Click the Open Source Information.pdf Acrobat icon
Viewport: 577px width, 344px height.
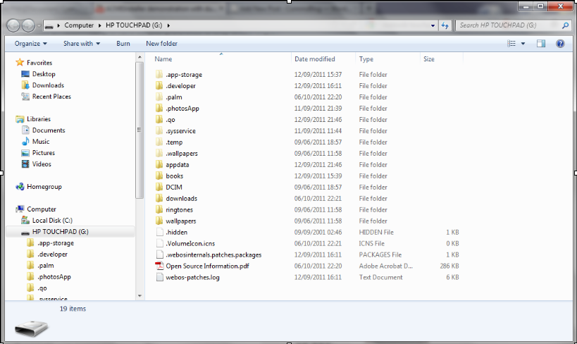(x=159, y=266)
